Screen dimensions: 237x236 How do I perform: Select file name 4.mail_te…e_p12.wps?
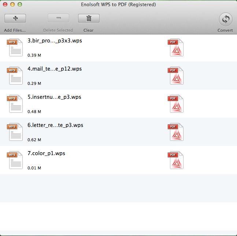(55, 69)
